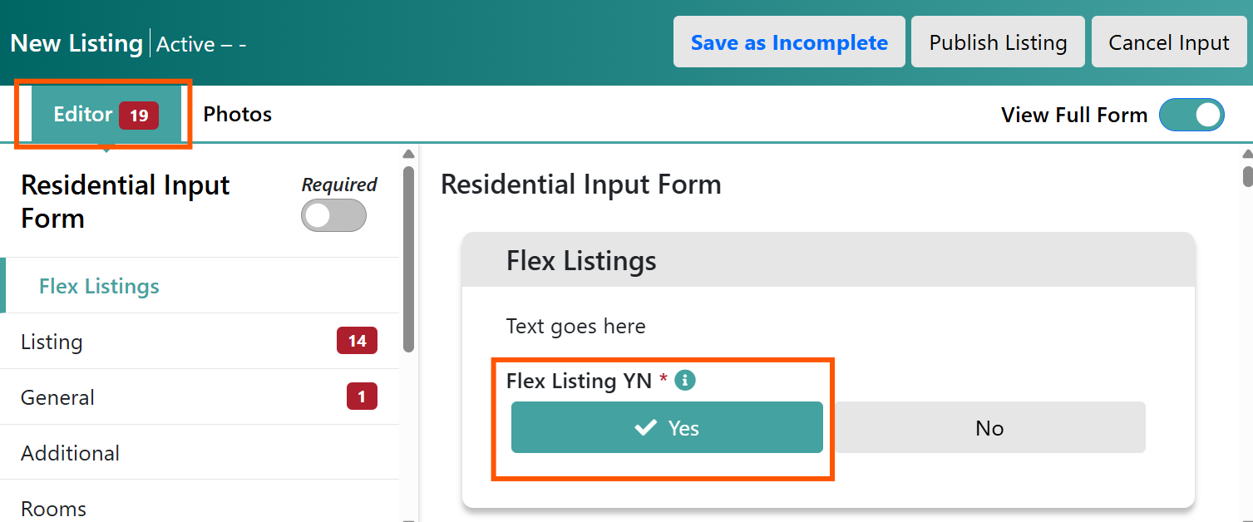Turn off the View Full Form switch
This screenshot has width=1253, height=522.
pos(1191,115)
